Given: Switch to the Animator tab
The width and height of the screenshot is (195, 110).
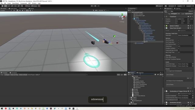Looking at the screenshot, I should tap(23, 9).
